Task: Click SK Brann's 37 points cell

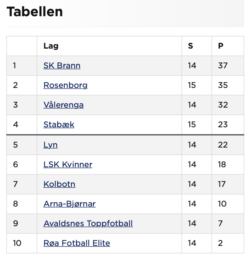Action: point(223,66)
